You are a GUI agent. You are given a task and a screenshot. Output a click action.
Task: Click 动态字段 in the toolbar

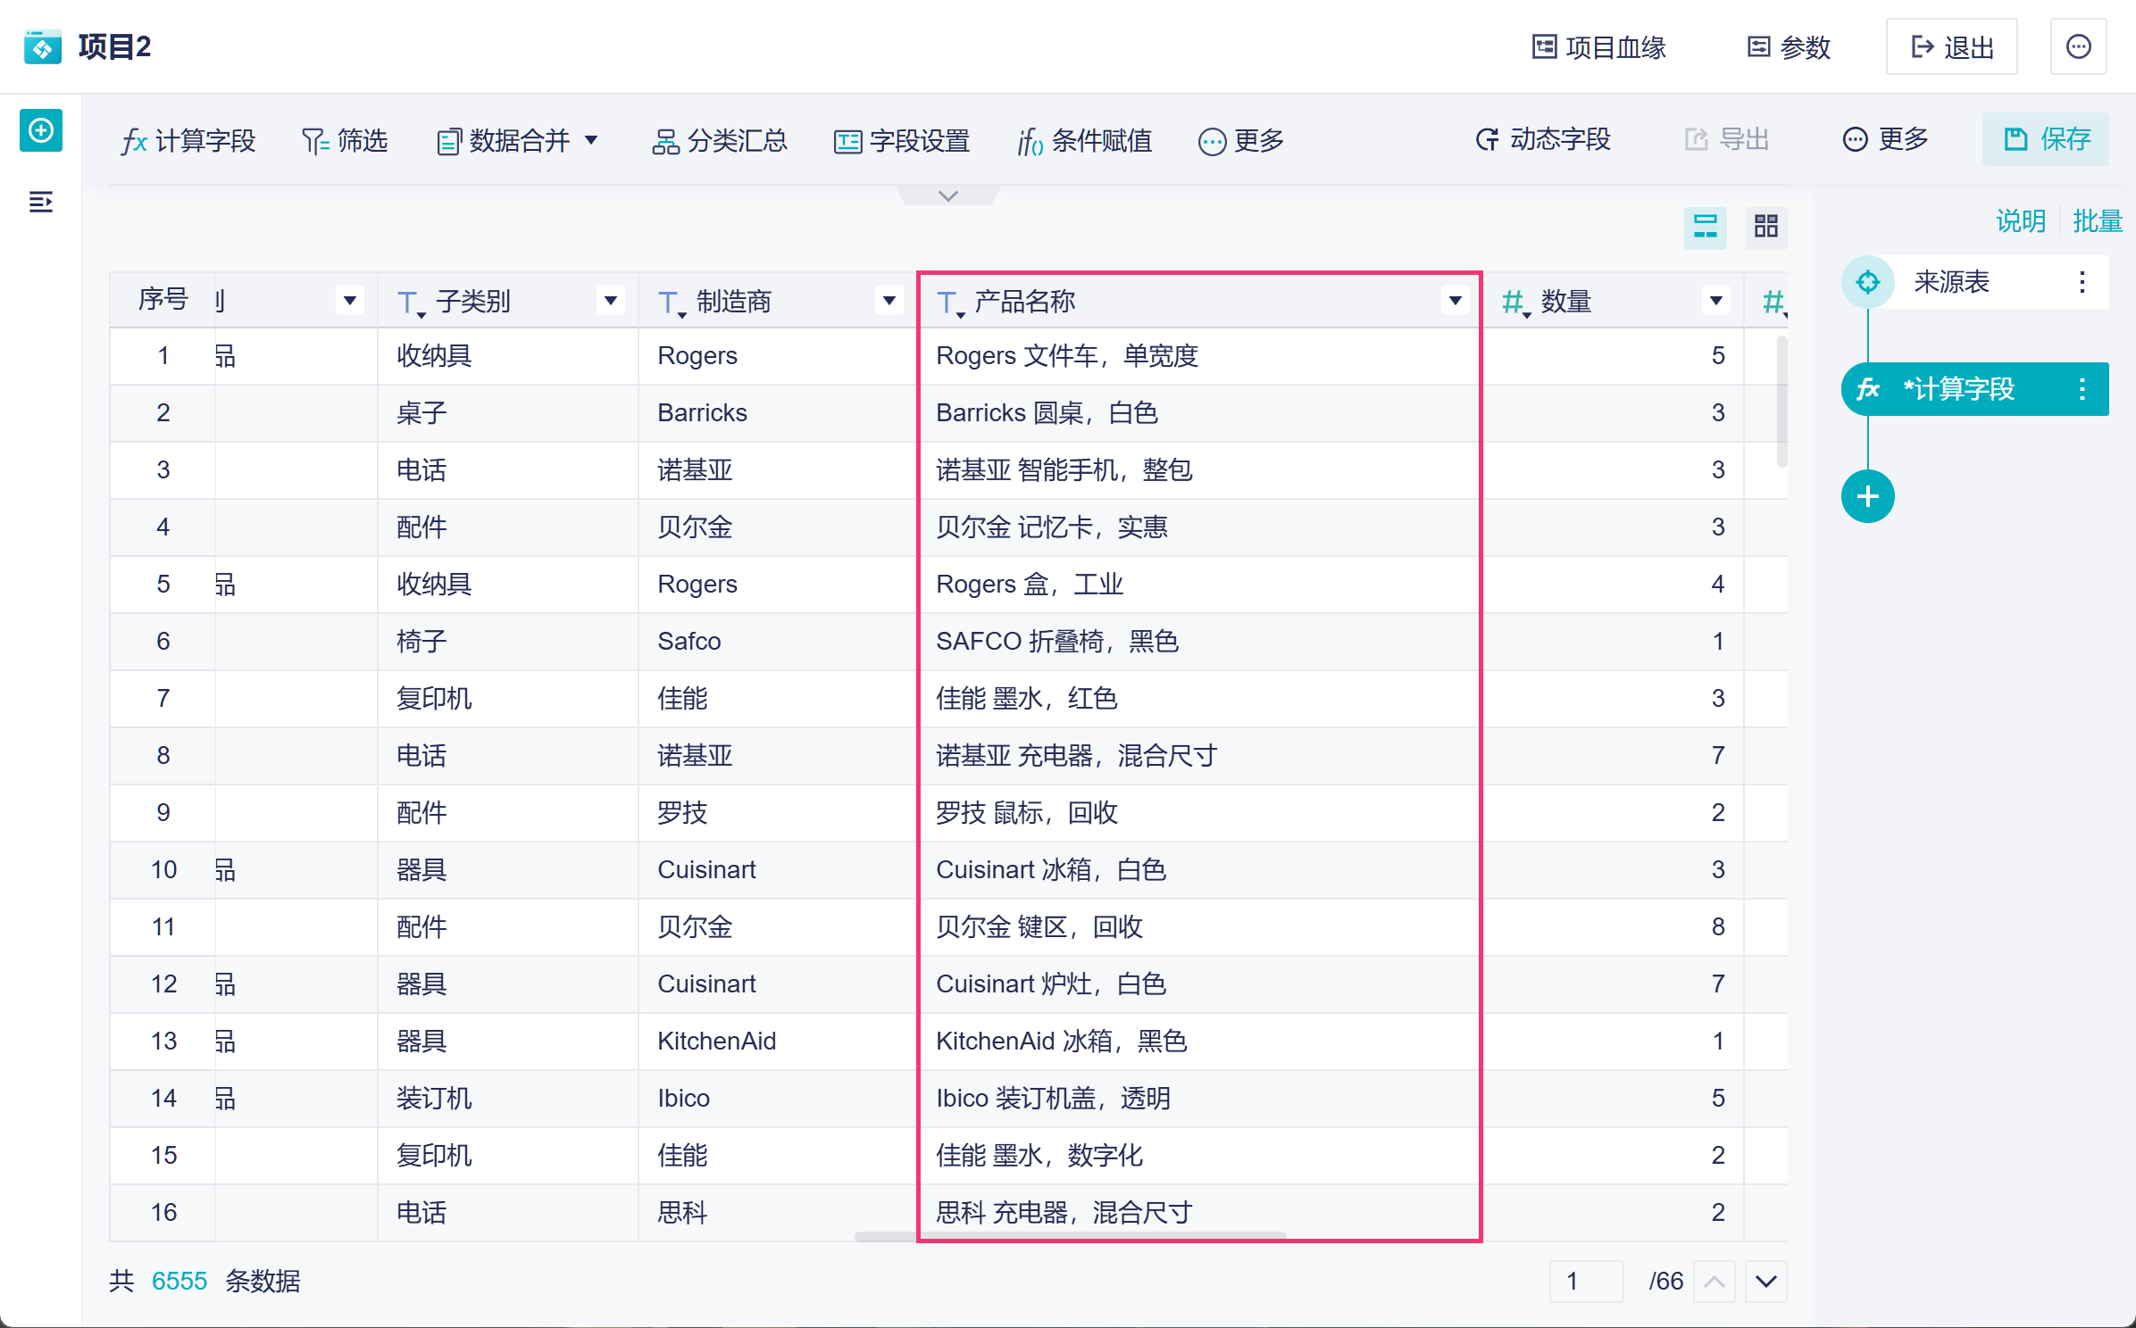[x=1542, y=139]
